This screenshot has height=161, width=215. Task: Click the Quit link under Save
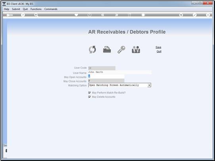(159, 52)
